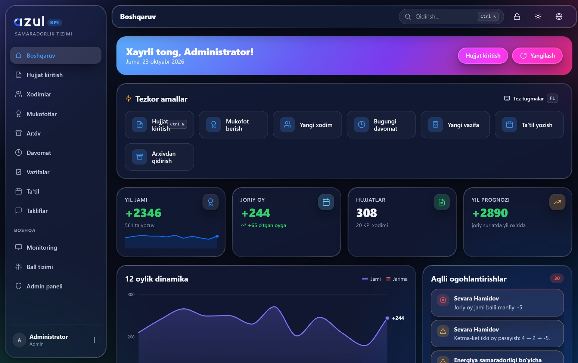Viewport: 578px width, 363px height.
Task: Open Monitoring from the sidebar
Action: tap(56, 247)
